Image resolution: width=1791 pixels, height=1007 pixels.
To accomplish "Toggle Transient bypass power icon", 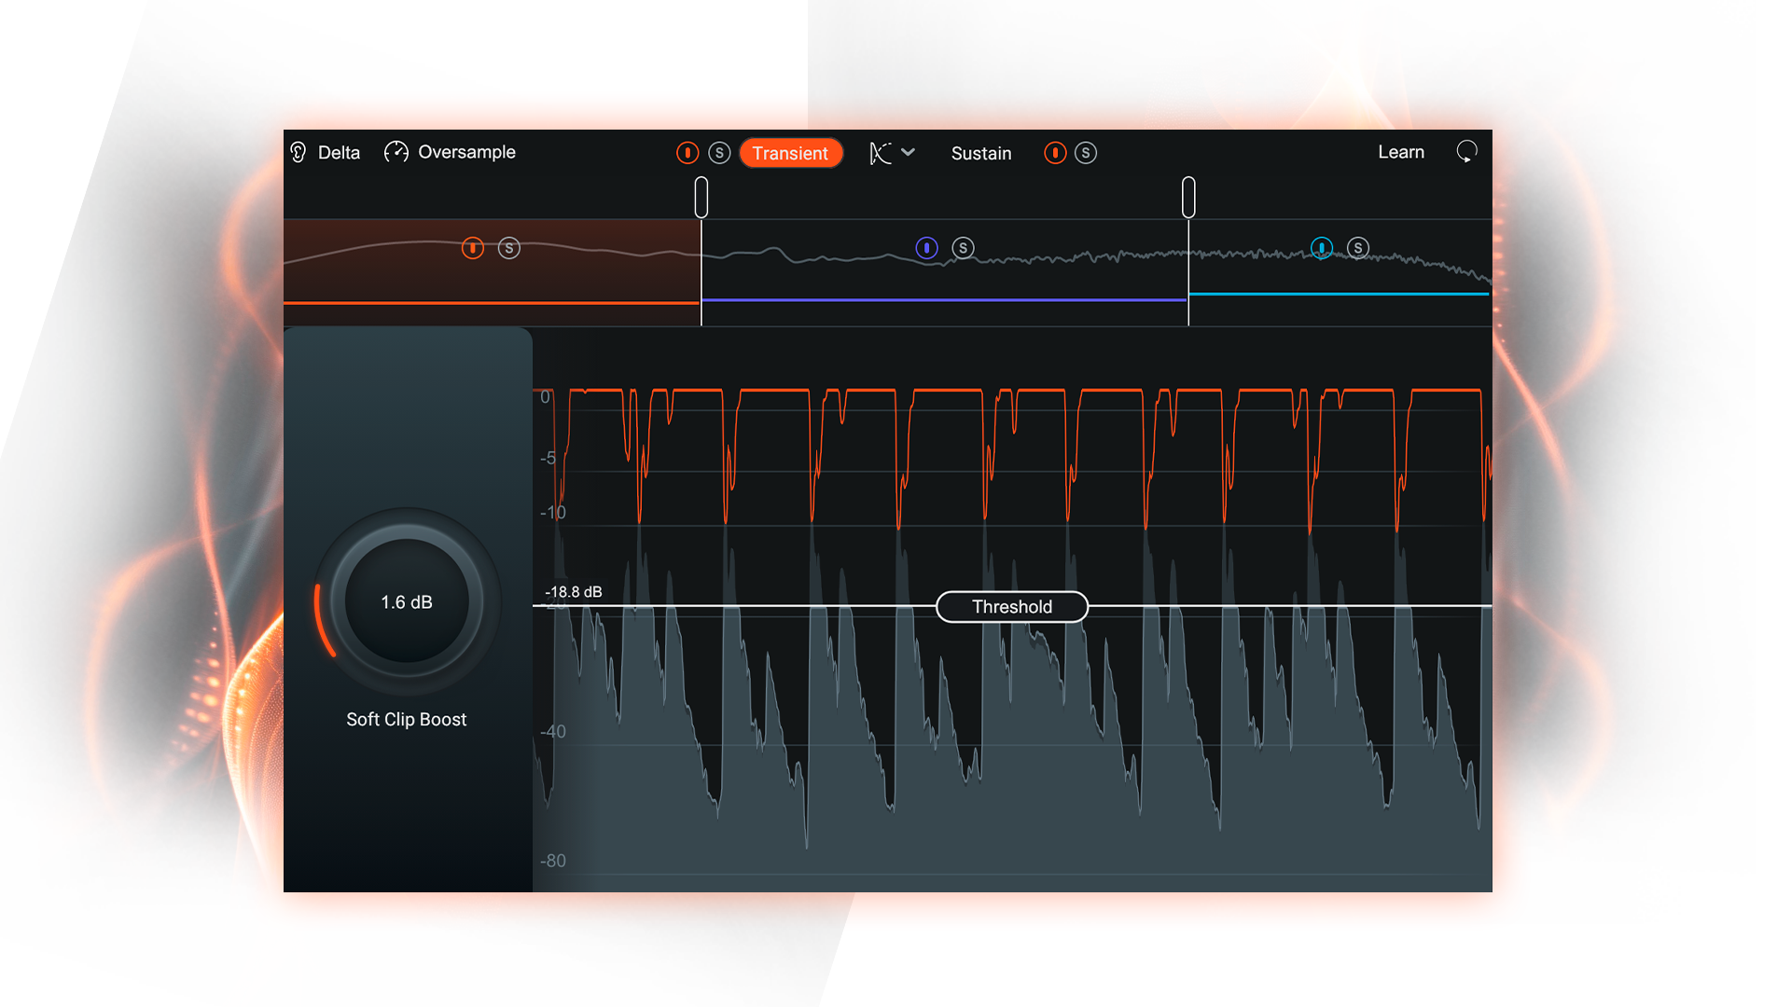I will pos(687,153).
